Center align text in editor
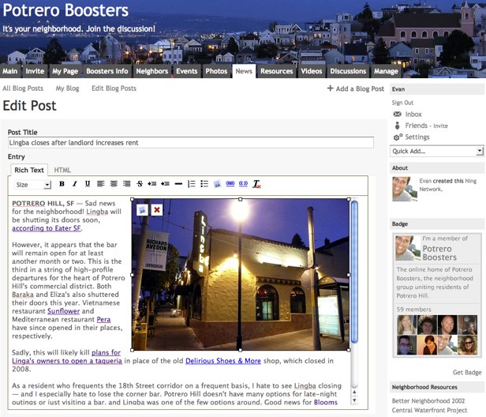The image size is (486, 417). [x=114, y=184]
